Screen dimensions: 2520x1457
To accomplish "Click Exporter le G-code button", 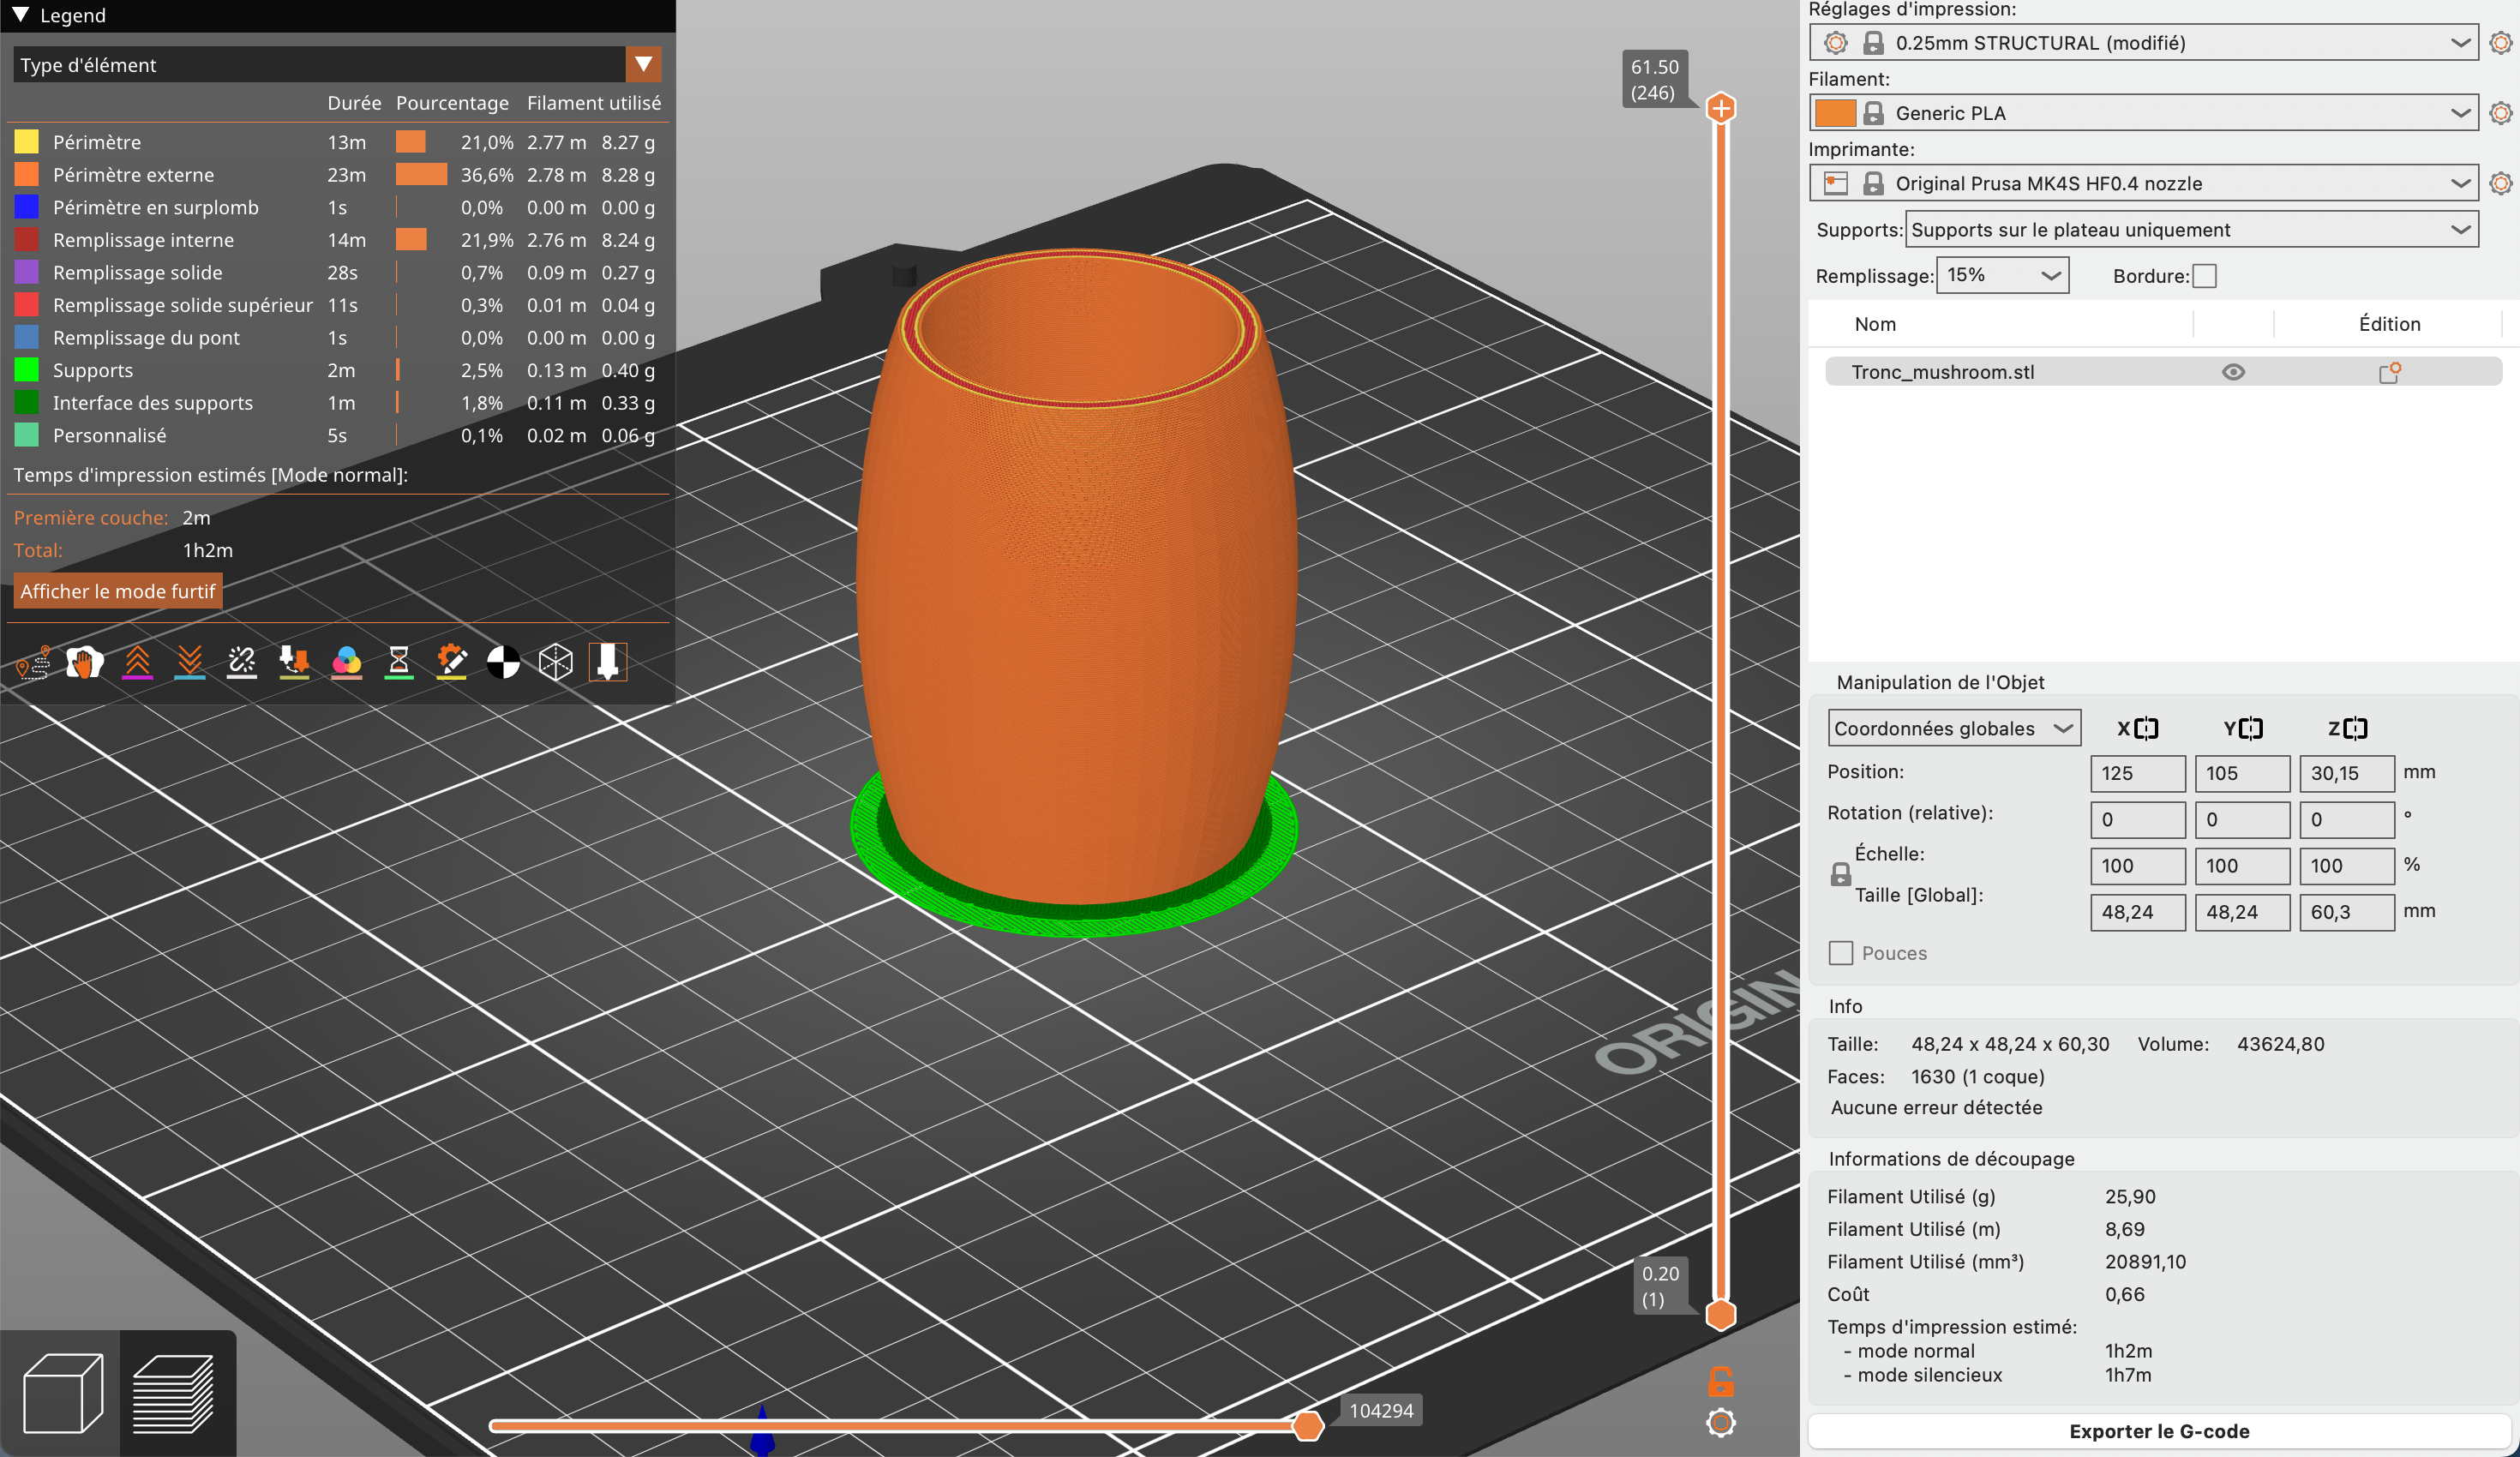I will pos(2159,1431).
